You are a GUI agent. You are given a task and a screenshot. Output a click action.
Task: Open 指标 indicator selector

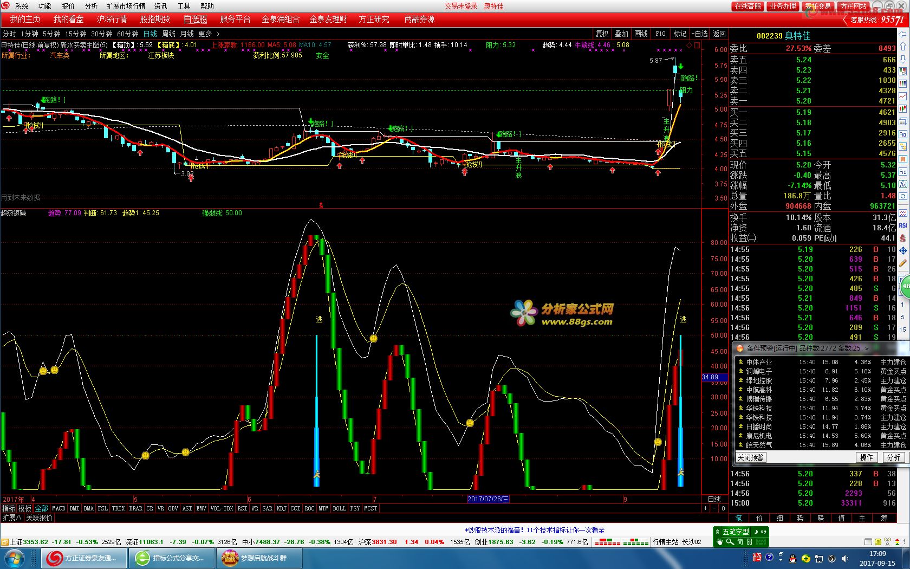(8, 508)
